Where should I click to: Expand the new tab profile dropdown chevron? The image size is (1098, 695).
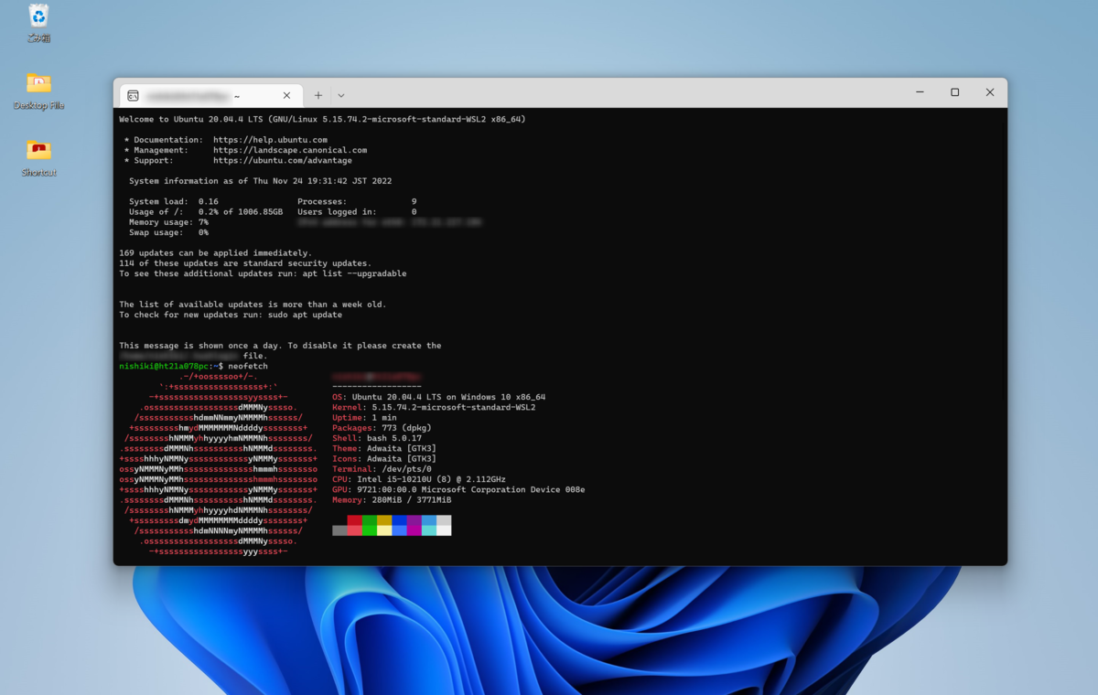340,95
